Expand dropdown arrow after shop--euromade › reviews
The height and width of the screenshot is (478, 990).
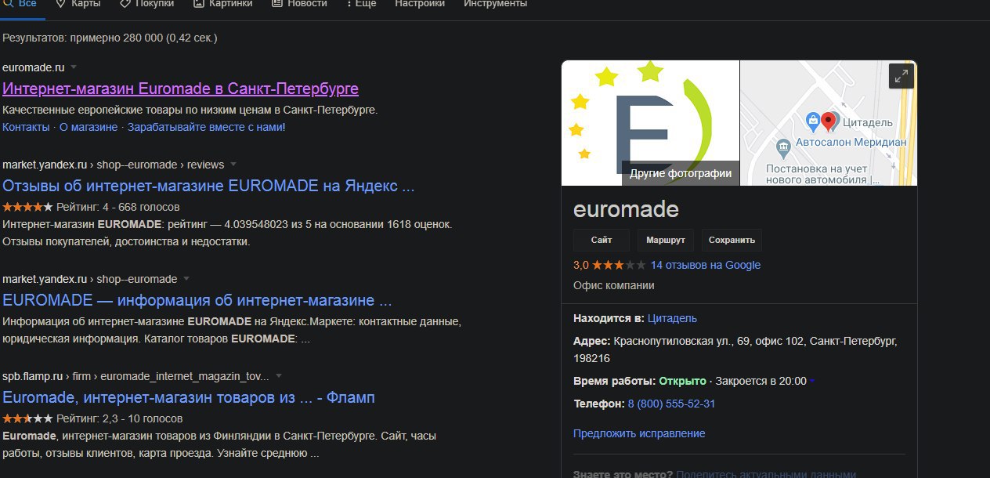click(233, 165)
